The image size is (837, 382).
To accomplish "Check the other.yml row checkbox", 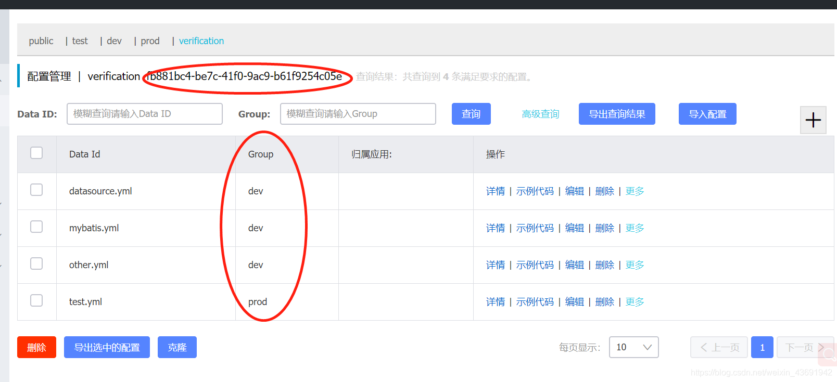I will [36, 264].
